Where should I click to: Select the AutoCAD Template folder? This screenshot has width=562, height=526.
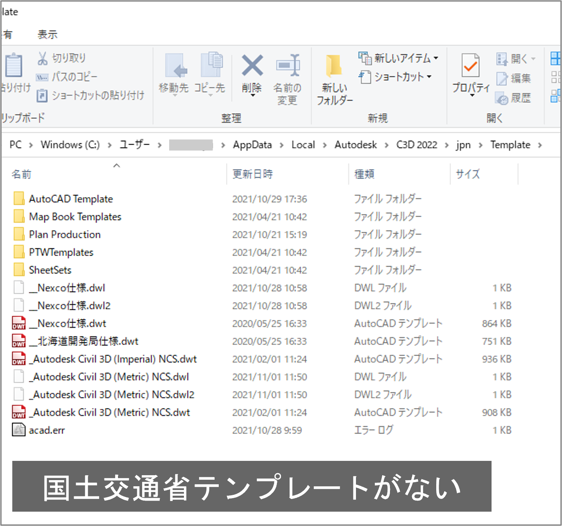tap(71, 199)
